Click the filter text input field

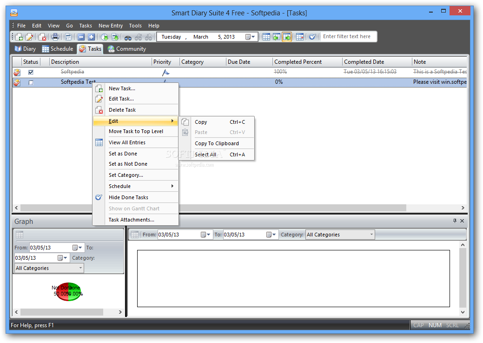pos(348,36)
